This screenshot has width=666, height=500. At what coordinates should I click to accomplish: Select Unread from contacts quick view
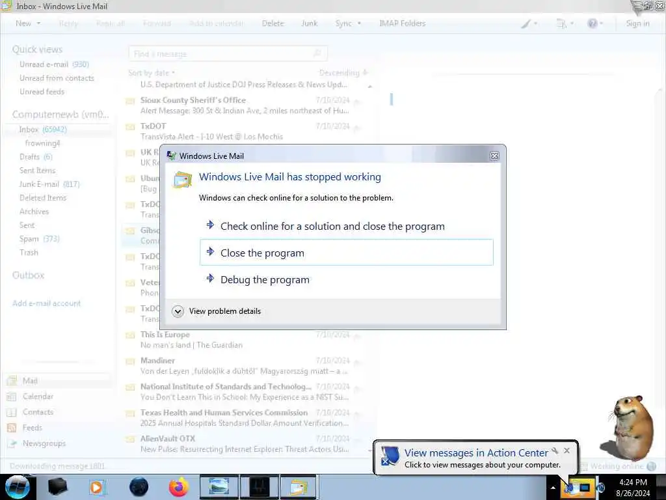point(57,78)
